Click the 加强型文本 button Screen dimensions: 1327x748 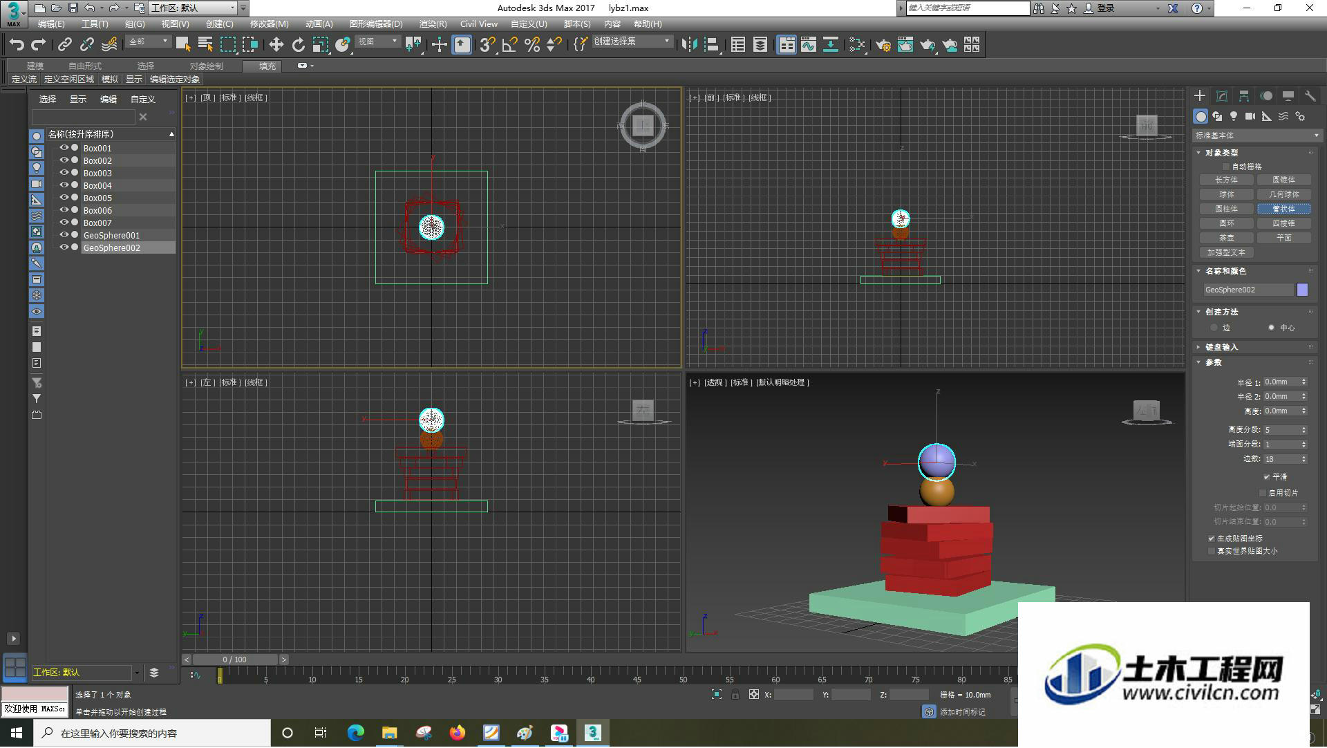1226,252
